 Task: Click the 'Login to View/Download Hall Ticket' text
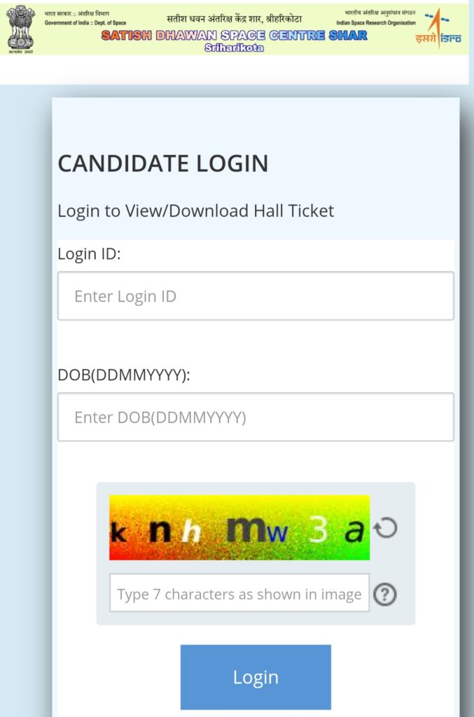[x=196, y=210]
